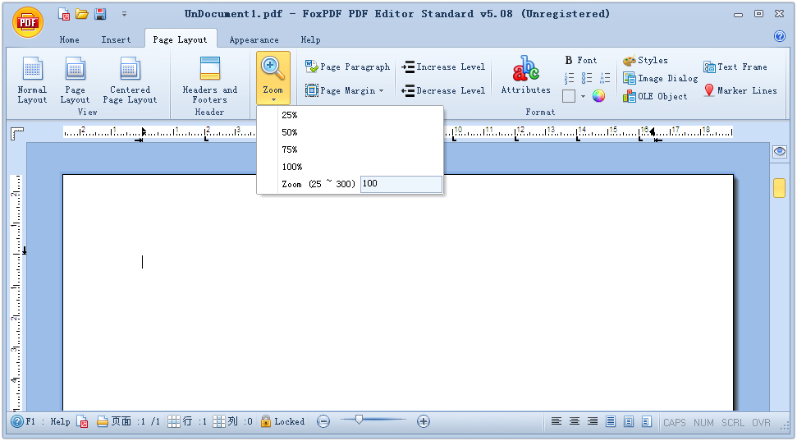This screenshot has width=797, height=441.
Task: Click the fifth page-view icon in status bar
Action: pyautogui.click(x=629, y=421)
